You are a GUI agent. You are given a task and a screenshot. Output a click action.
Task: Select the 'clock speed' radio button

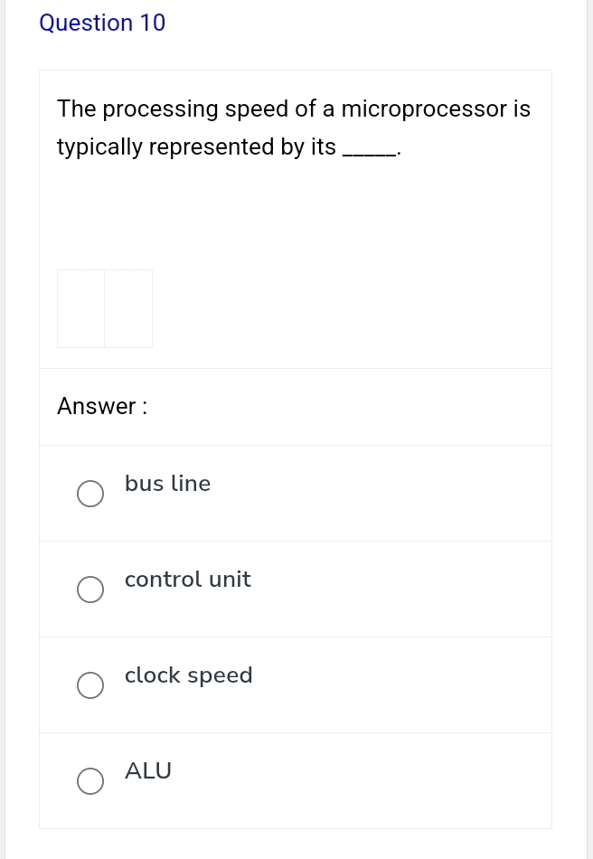[x=90, y=685]
